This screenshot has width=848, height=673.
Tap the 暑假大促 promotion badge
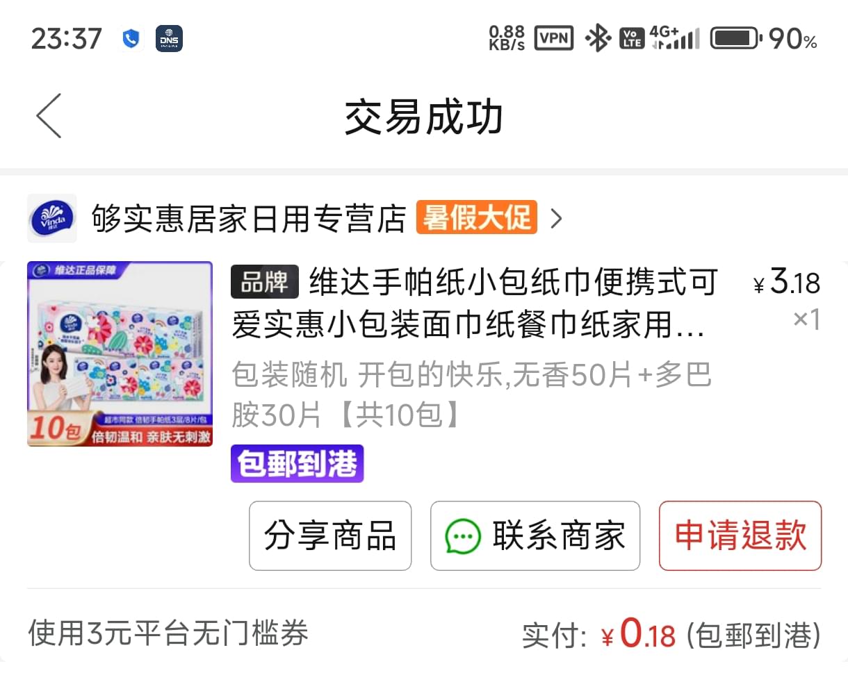tap(477, 217)
